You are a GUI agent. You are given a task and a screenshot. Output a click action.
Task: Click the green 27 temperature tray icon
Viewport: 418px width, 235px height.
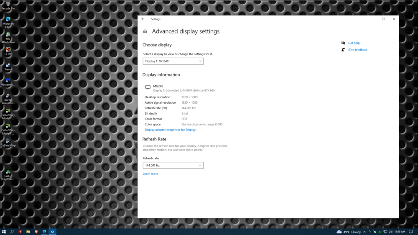(380, 232)
